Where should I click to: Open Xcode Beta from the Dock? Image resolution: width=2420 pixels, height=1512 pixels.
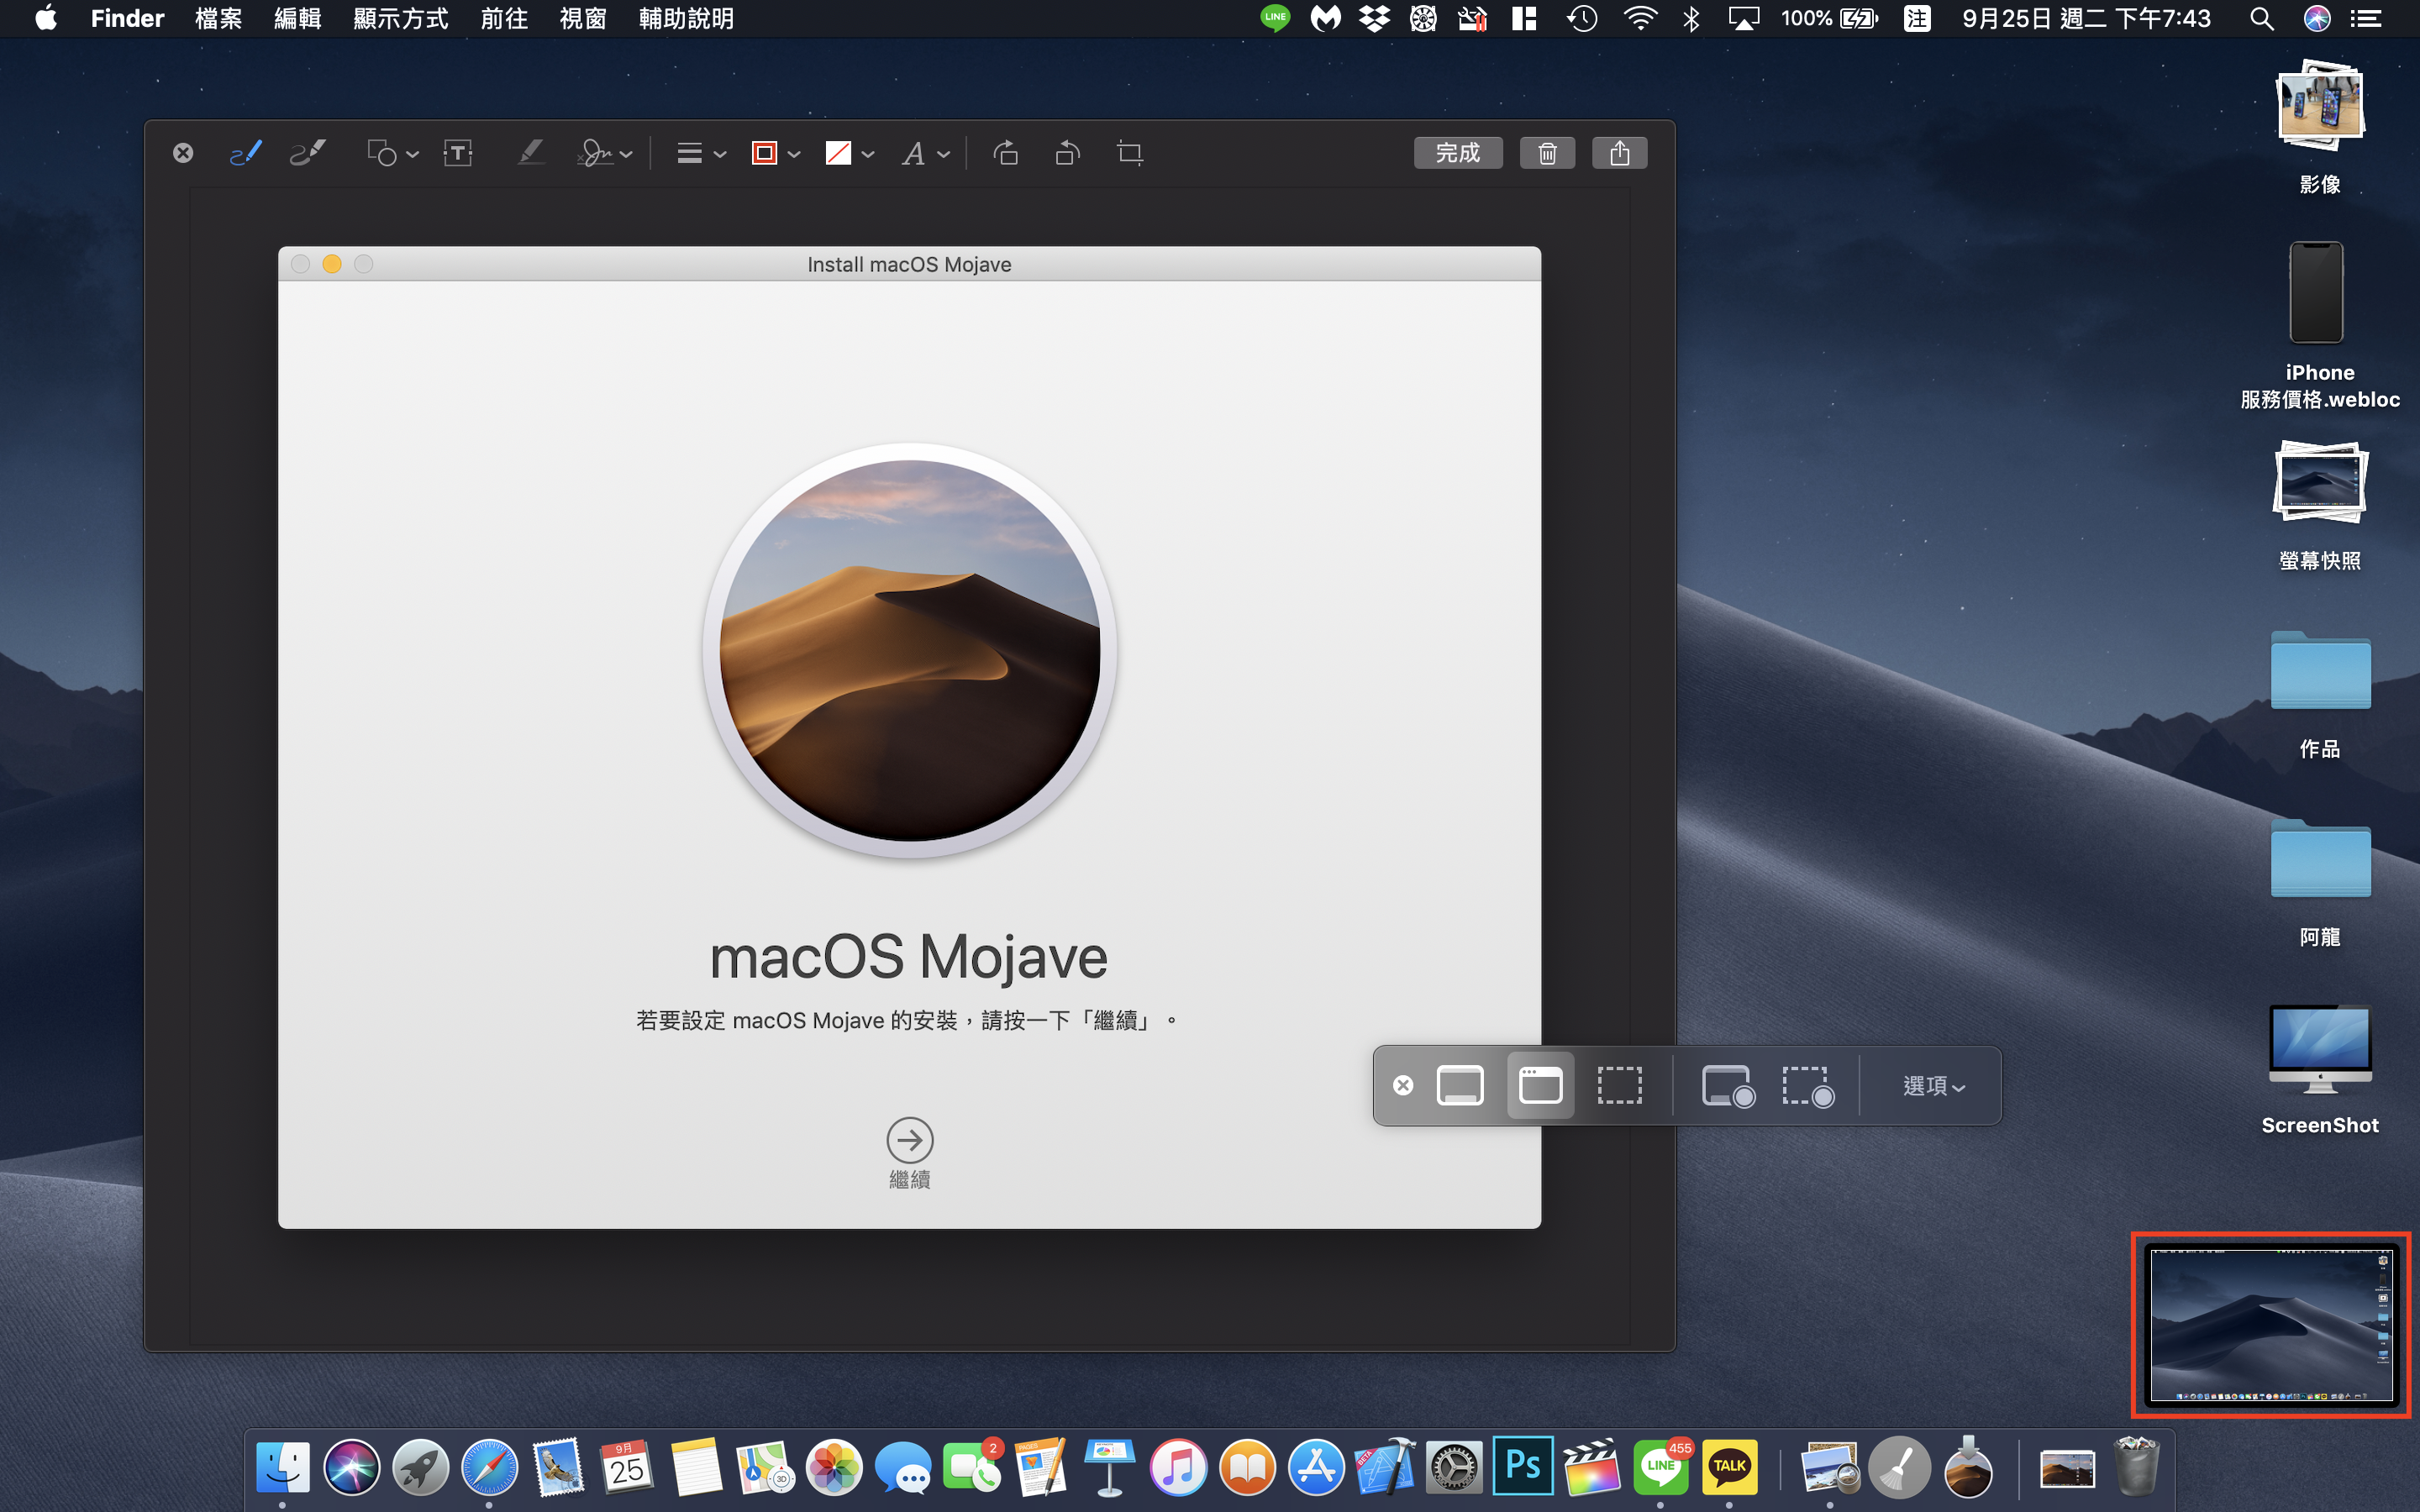pos(1385,1468)
